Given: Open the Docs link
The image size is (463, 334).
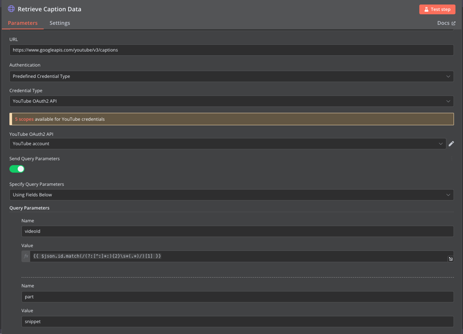Looking at the screenshot, I should click(x=443, y=23).
